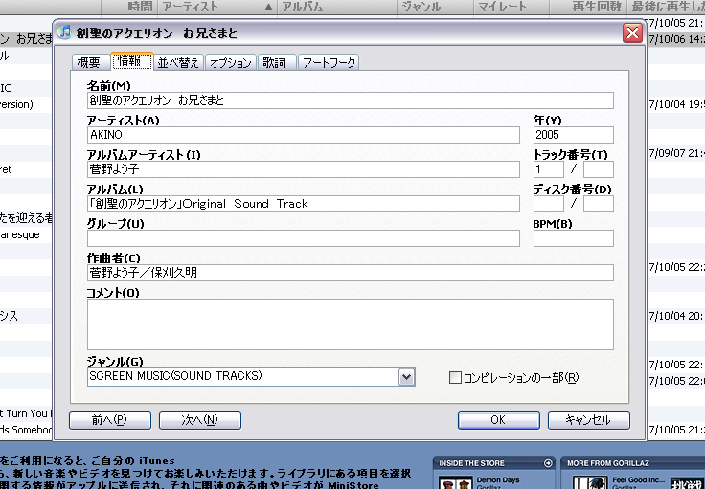705x489 pixels.
Task: Click the first ディスク番号 field
Action: (549, 204)
